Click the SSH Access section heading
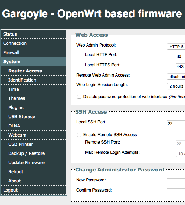This screenshot has height=205, width=185. point(91,112)
